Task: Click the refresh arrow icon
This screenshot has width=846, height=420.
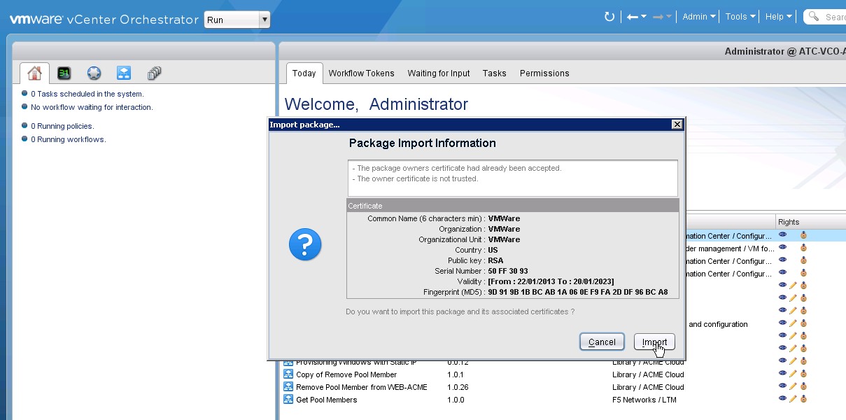Action: point(609,17)
